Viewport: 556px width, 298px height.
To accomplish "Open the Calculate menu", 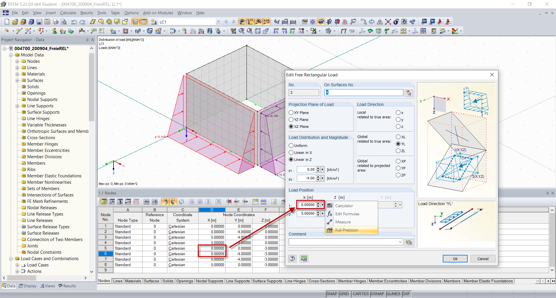I will (x=68, y=13).
